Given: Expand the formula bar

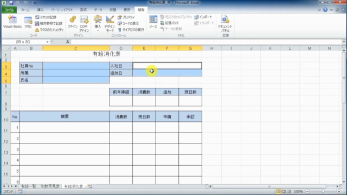Looking at the screenshot, I should tap(344, 42).
